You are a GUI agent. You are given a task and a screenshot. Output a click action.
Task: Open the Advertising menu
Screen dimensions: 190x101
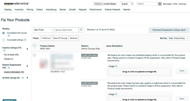click(x=51, y=10)
